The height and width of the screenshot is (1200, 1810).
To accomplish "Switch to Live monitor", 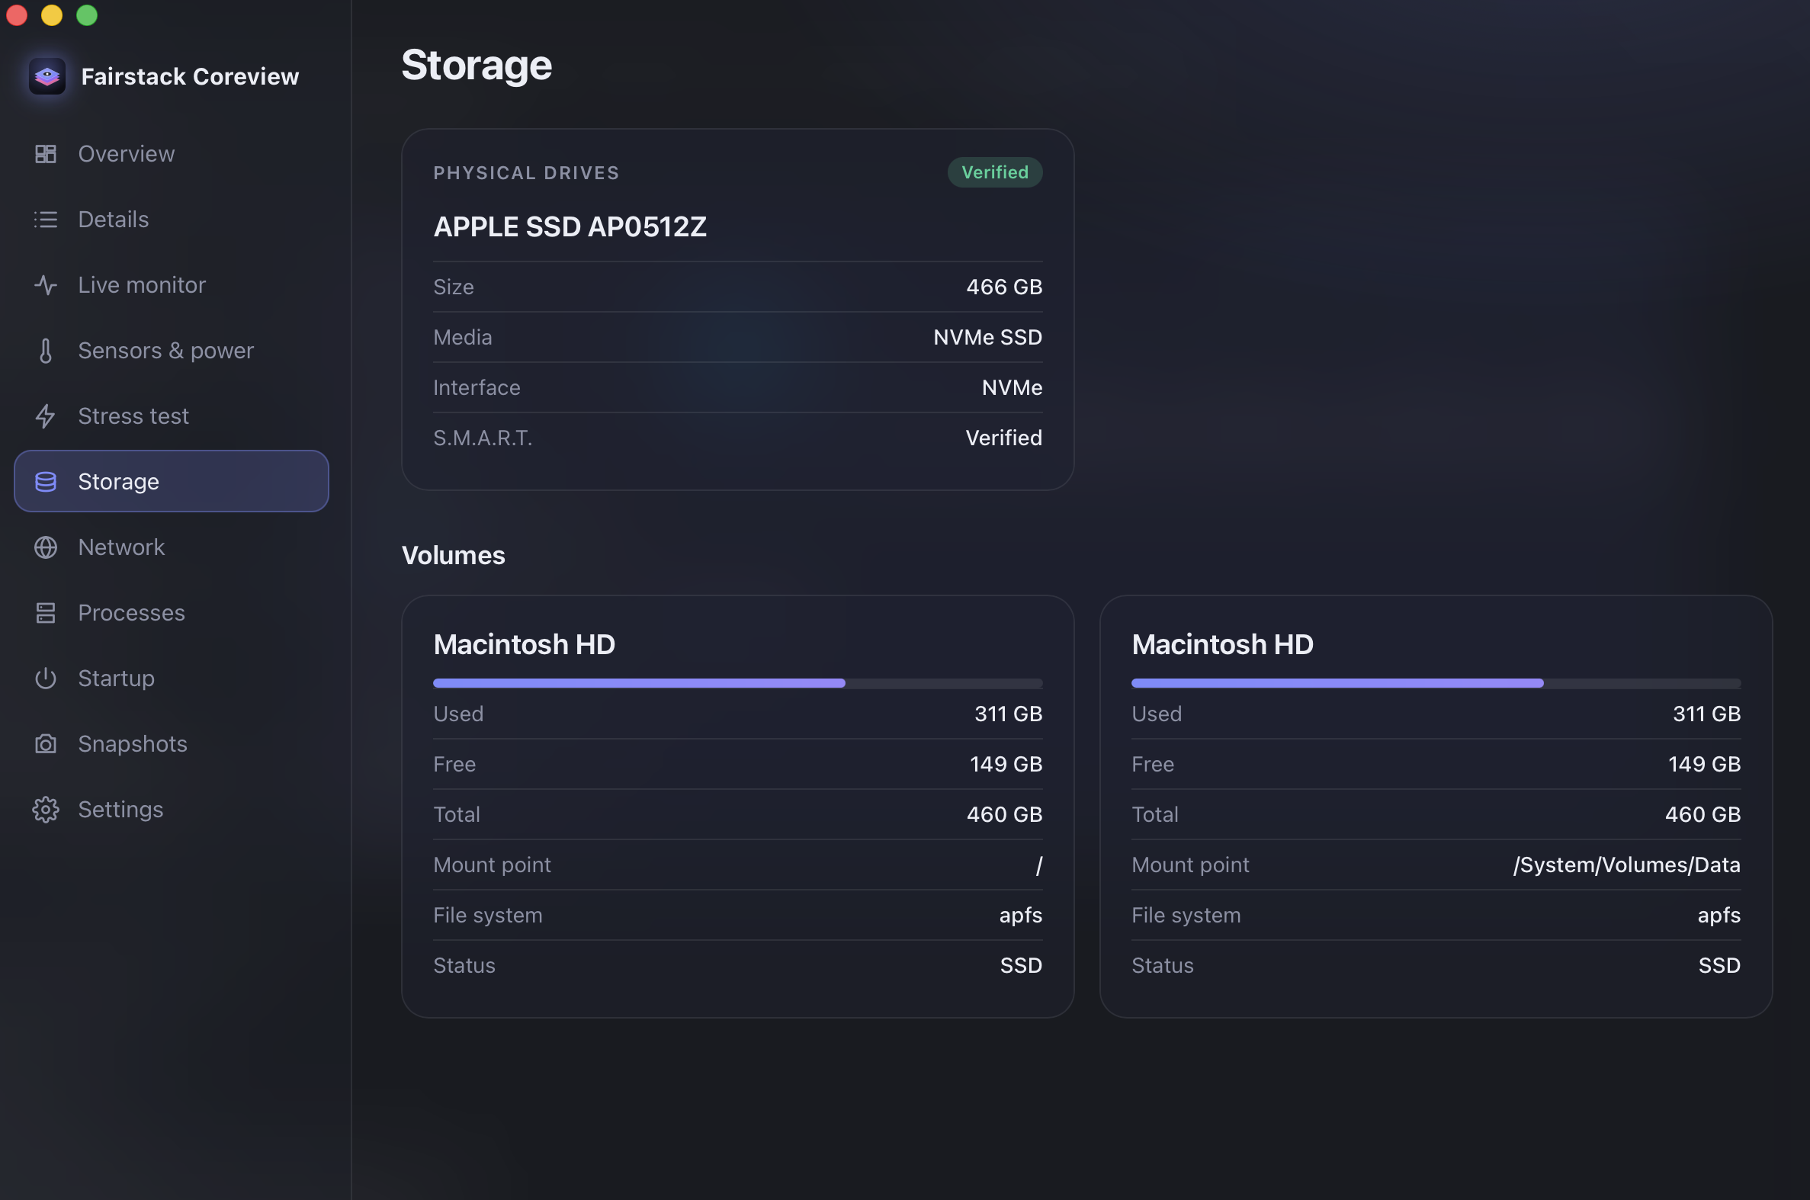I will [x=172, y=284].
